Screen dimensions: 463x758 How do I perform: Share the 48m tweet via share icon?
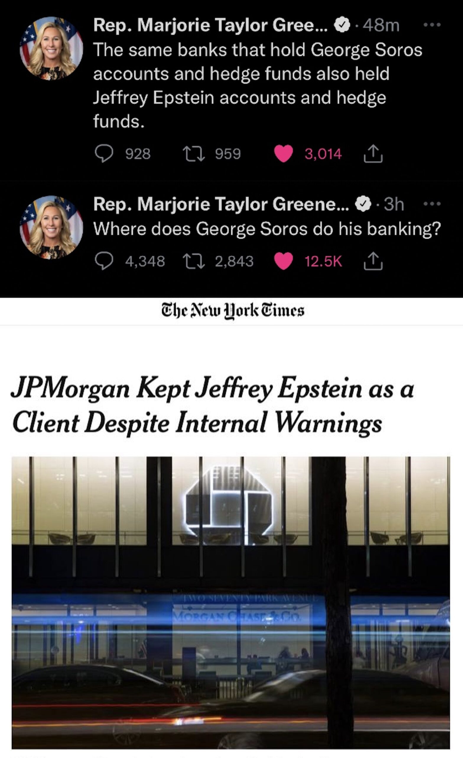373,154
